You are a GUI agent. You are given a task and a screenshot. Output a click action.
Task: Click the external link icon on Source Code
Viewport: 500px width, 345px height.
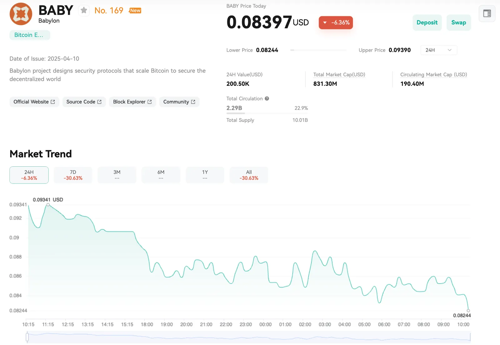point(99,102)
